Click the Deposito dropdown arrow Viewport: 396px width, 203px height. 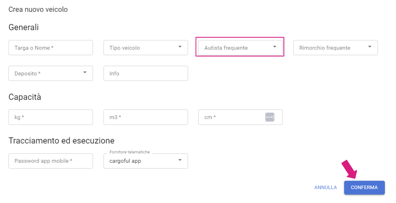pos(85,73)
